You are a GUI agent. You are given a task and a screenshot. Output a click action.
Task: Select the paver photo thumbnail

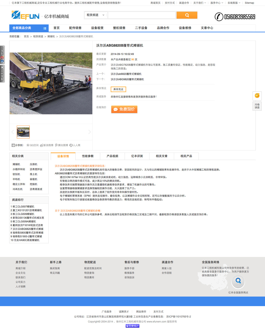(23, 132)
